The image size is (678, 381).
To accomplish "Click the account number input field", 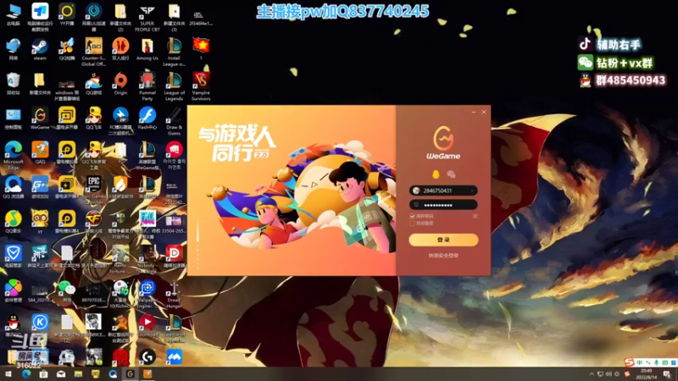I will pos(443,190).
